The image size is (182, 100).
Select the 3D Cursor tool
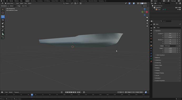3,13
